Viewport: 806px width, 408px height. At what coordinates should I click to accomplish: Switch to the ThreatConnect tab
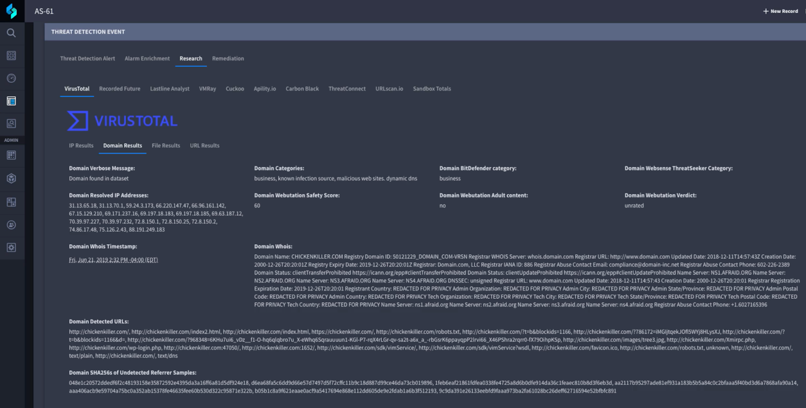347,89
